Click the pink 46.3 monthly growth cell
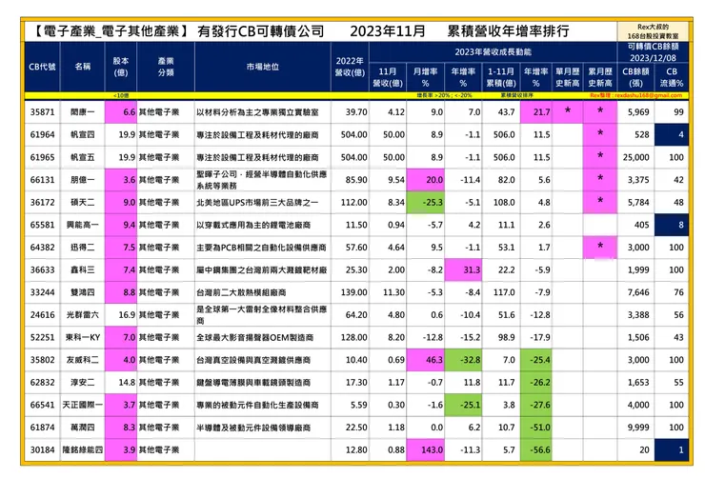 tap(425, 360)
